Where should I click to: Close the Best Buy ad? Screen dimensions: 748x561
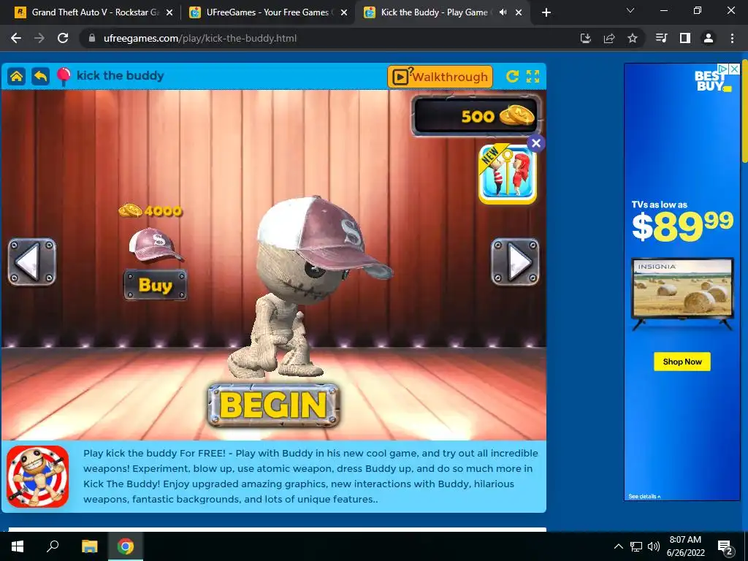click(735, 69)
